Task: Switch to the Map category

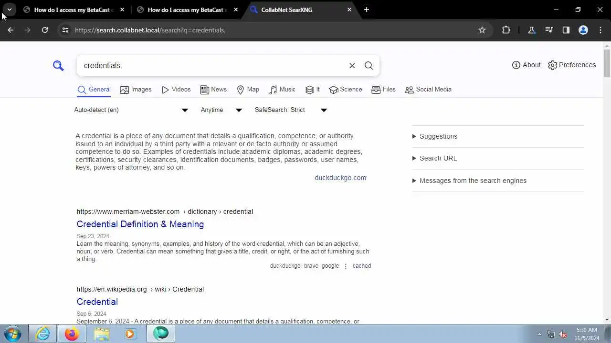Action: tap(248, 90)
